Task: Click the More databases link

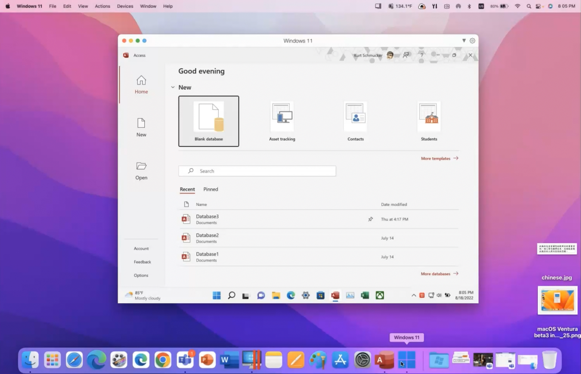Action: (x=439, y=274)
